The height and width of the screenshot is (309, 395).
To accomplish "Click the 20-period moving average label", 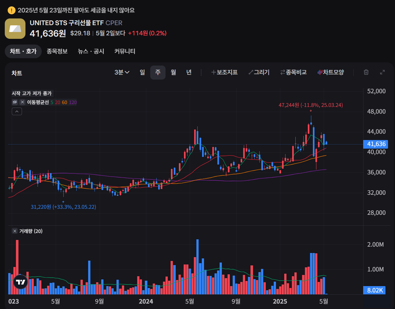I will coord(58,102).
